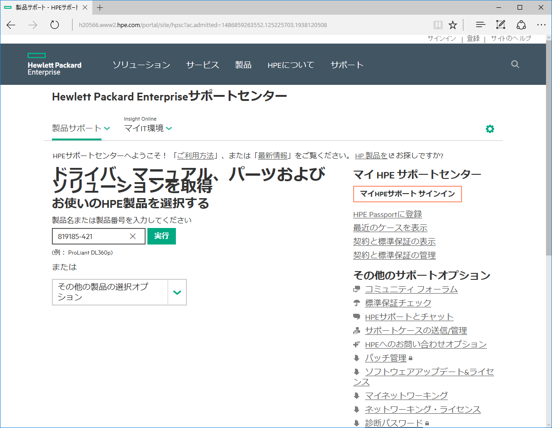552x428 pixels.
Task: Click マイHPEサポート サインイン button
Action: [407, 194]
